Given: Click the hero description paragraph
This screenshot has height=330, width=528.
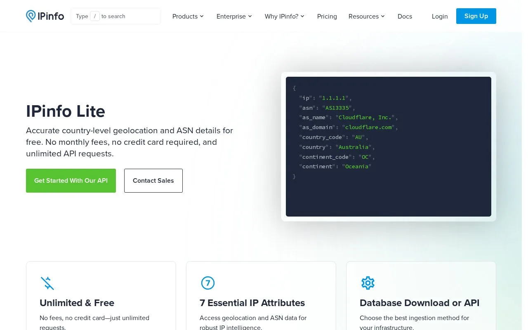Looking at the screenshot, I should click(130, 142).
